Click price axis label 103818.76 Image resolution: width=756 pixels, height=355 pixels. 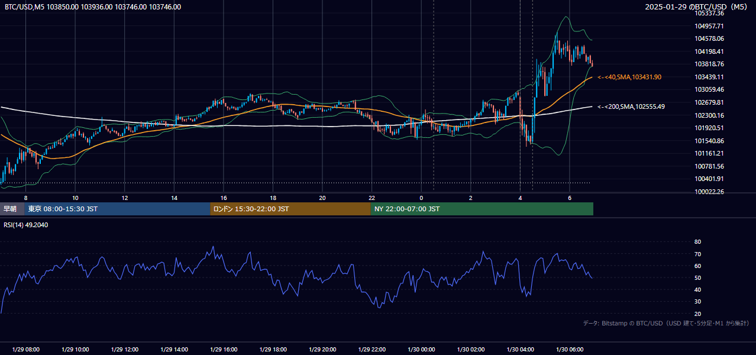709,64
